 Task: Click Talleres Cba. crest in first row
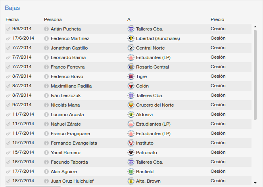[131, 29]
